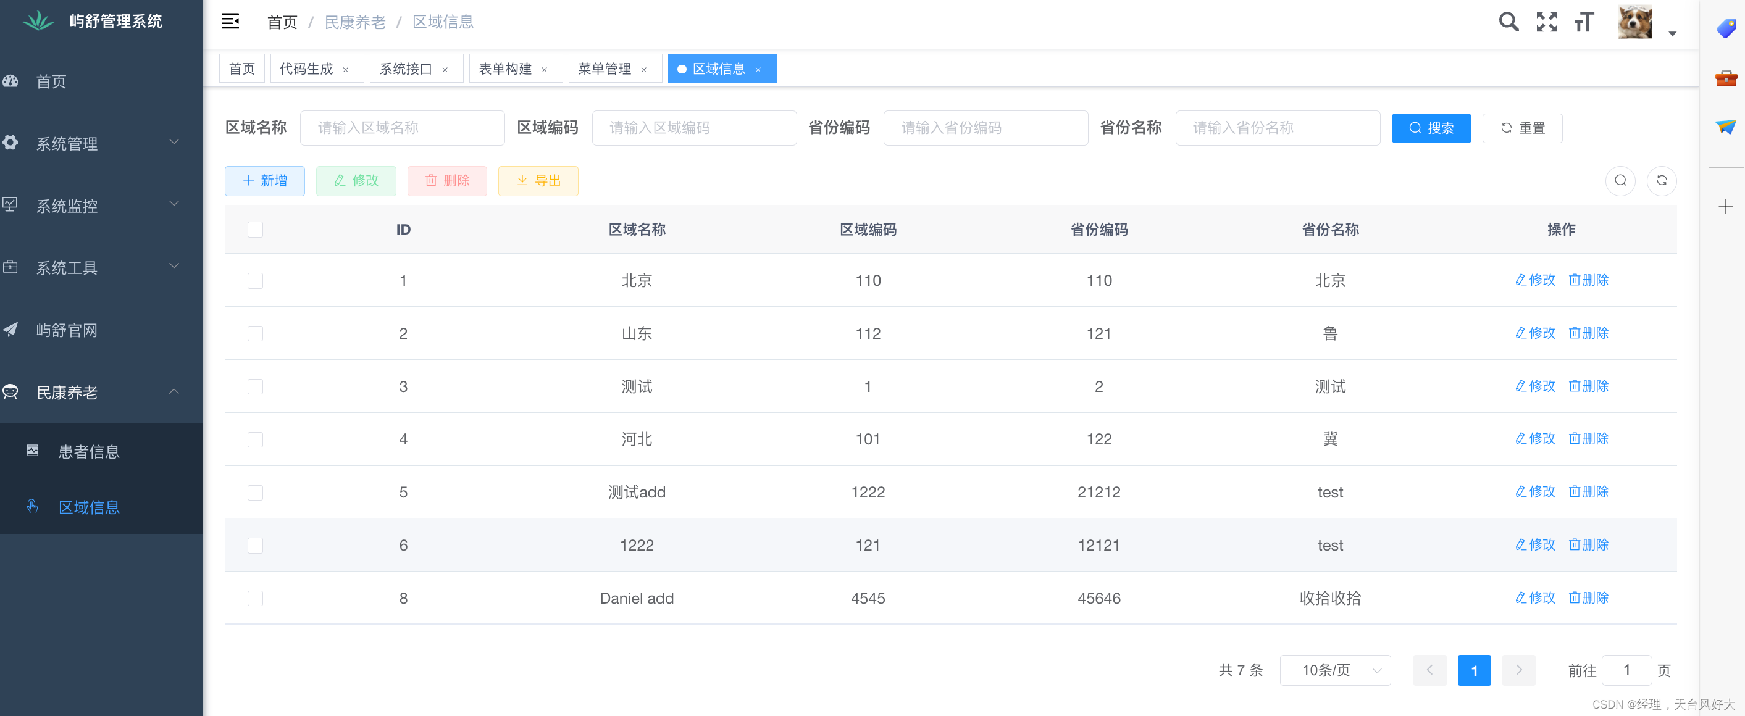Image resolution: width=1745 pixels, height=716 pixels.
Task: Collapse sidebar with hamburger icon
Action: (x=230, y=22)
